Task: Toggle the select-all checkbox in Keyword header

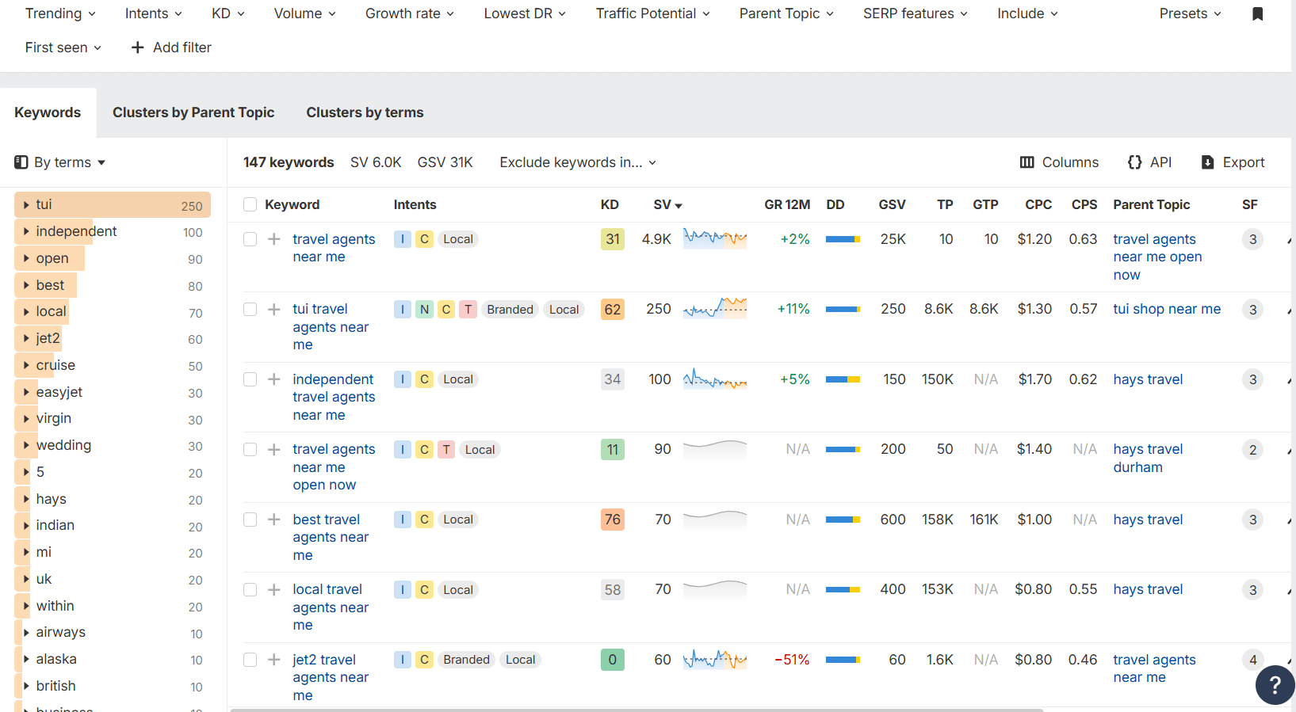Action: click(x=250, y=205)
